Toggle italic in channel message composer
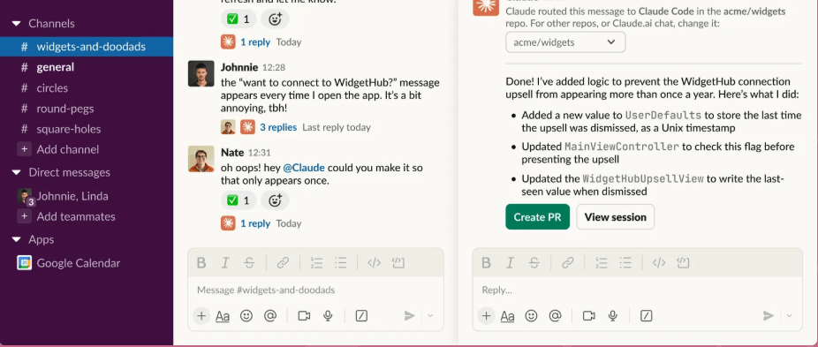The image size is (818, 347). (225, 263)
